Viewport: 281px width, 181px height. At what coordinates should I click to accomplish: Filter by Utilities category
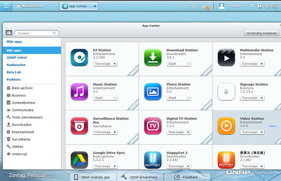point(15,147)
